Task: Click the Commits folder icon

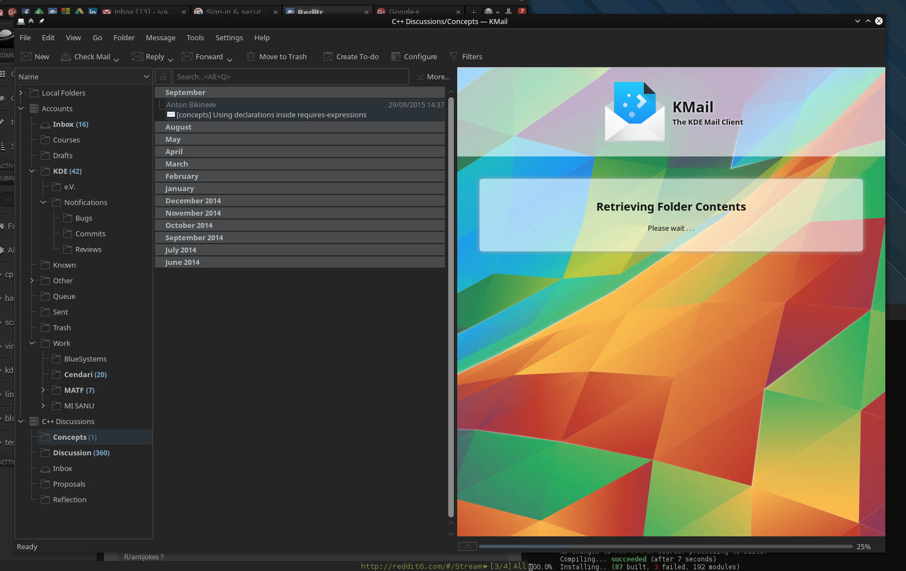Action: point(68,234)
